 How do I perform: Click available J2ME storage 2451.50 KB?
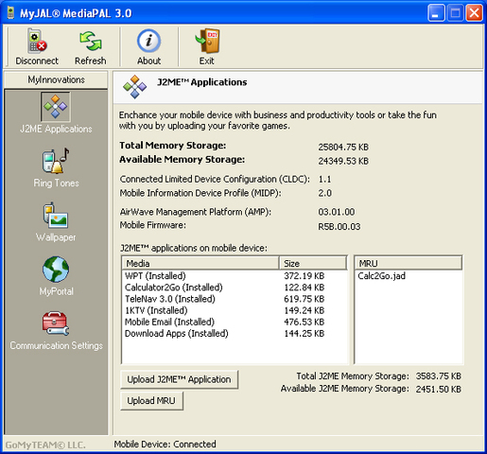click(439, 389)
